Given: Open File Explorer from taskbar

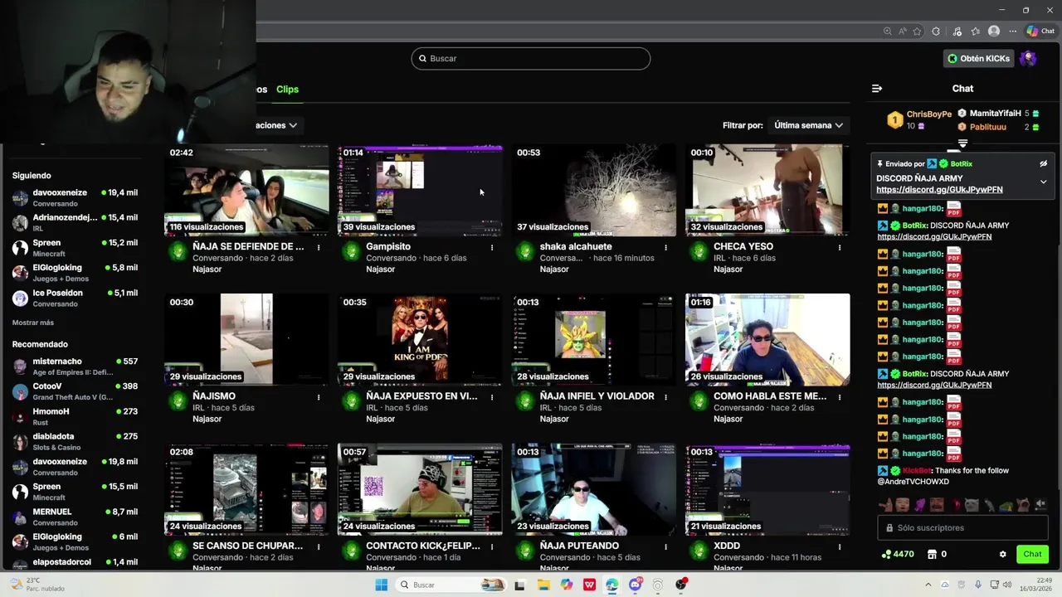Looking at the screenshot, I should 543,585.
